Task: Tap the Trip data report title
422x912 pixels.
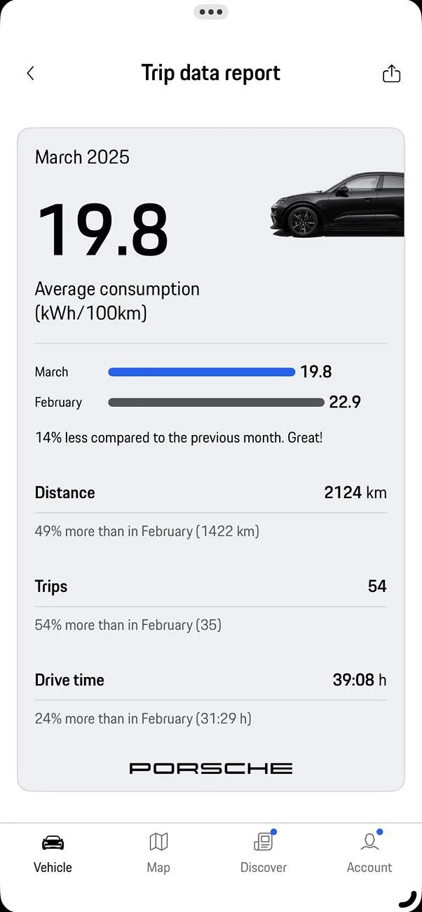Action: tap(210, 72)
